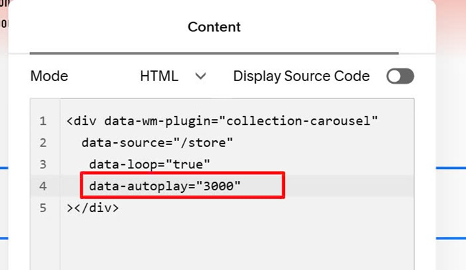Click the underline bar beneath Content
Image resolution: width=466 pixels, height=270 pixels.
click(x=214, y=53)
